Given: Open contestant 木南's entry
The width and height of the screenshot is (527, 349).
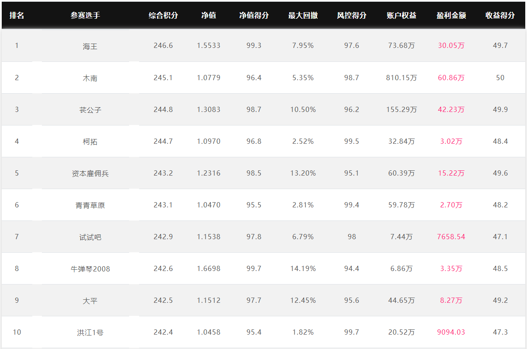Looking at the screenshot, I should point(90,78).
